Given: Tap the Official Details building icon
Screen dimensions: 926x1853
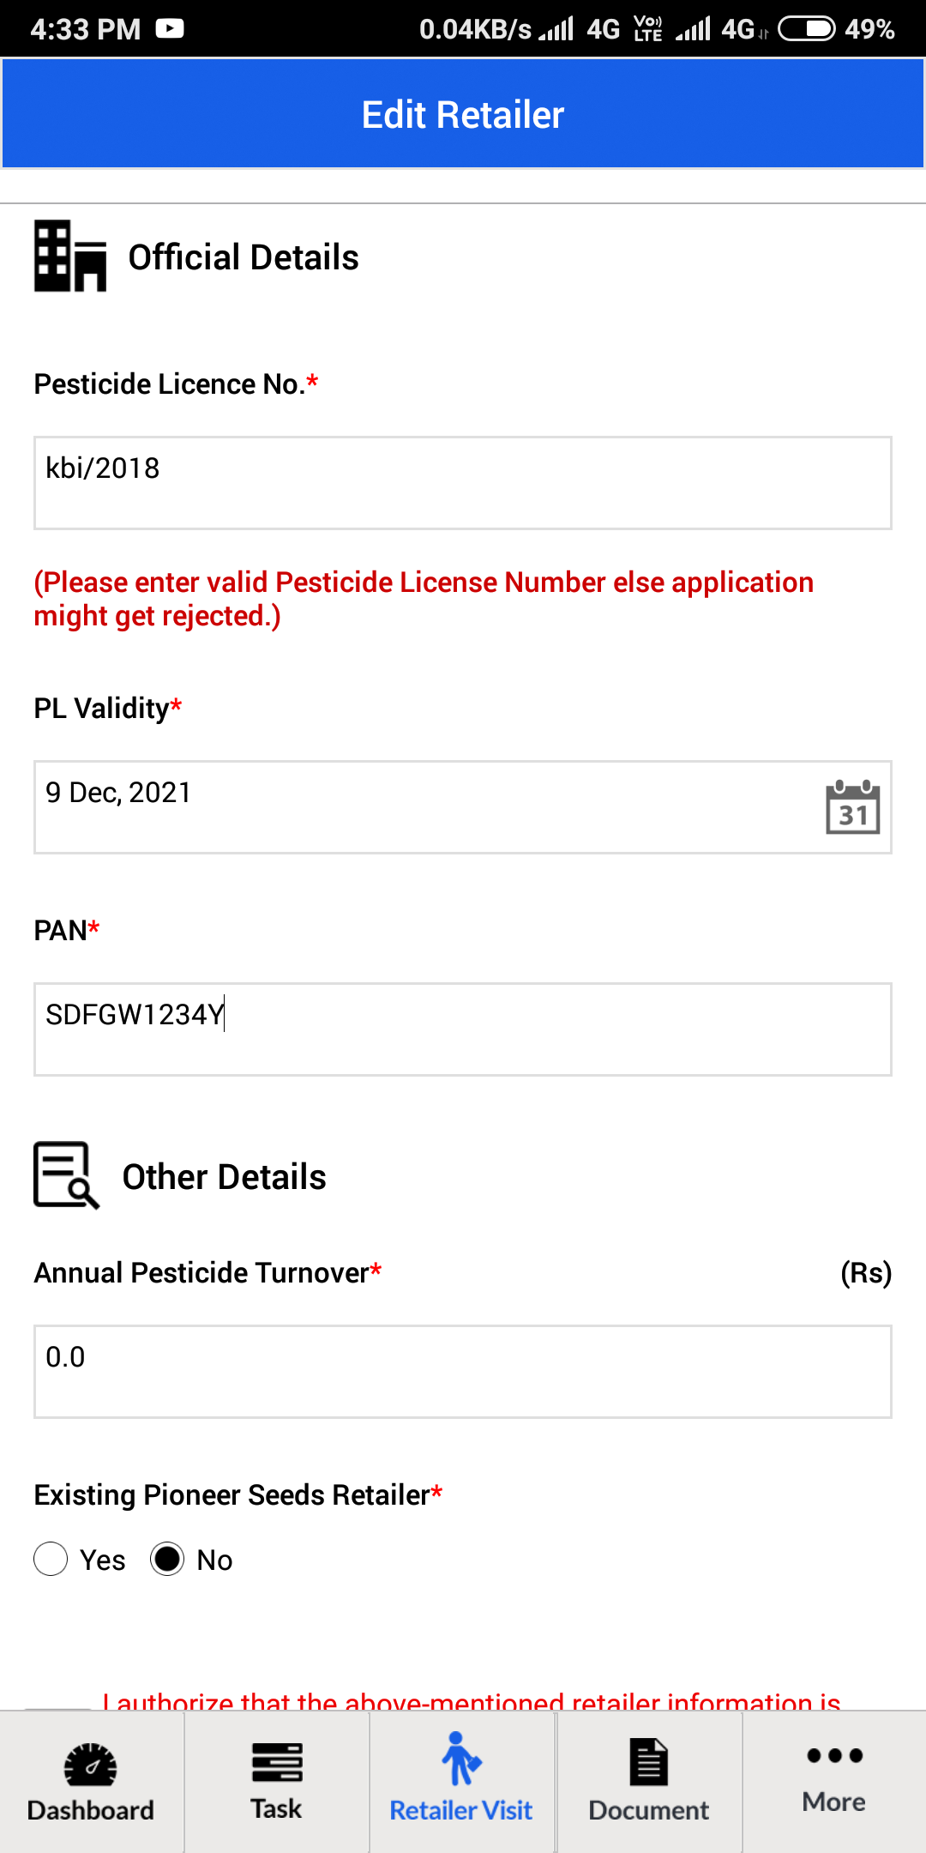Looking at the screenshot, I should pos(70,257).
